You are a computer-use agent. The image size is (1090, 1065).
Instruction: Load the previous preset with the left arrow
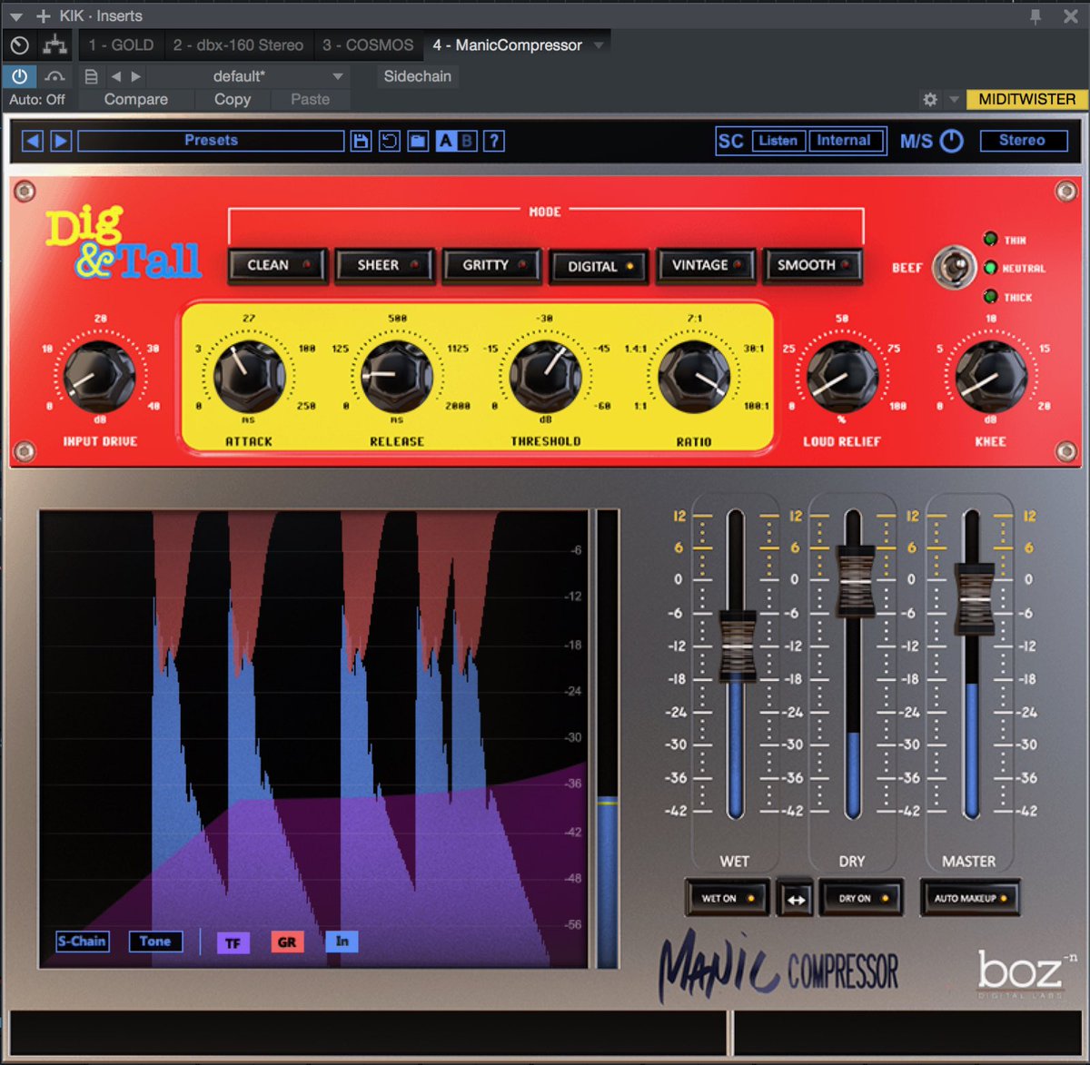tap(33, 141)
